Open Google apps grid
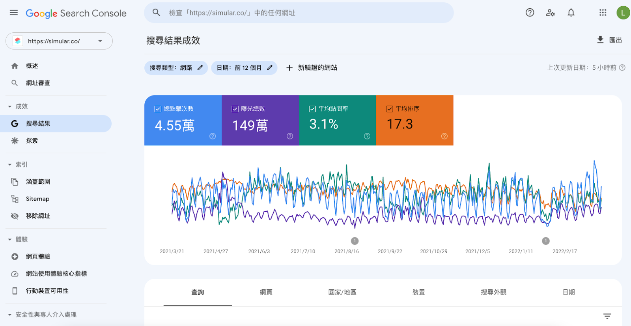 tap(603, 13)
